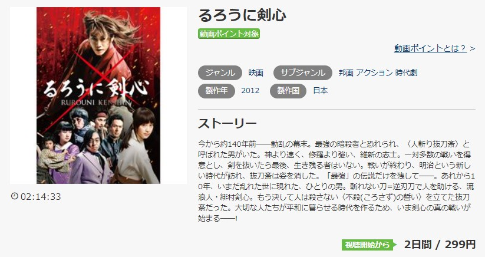Image resolution: width=485 pixels, height=257 pixels.
Task: Click the green 動画ポイント対象 badge
Action: pyautogui.click(x=229, y=34)
